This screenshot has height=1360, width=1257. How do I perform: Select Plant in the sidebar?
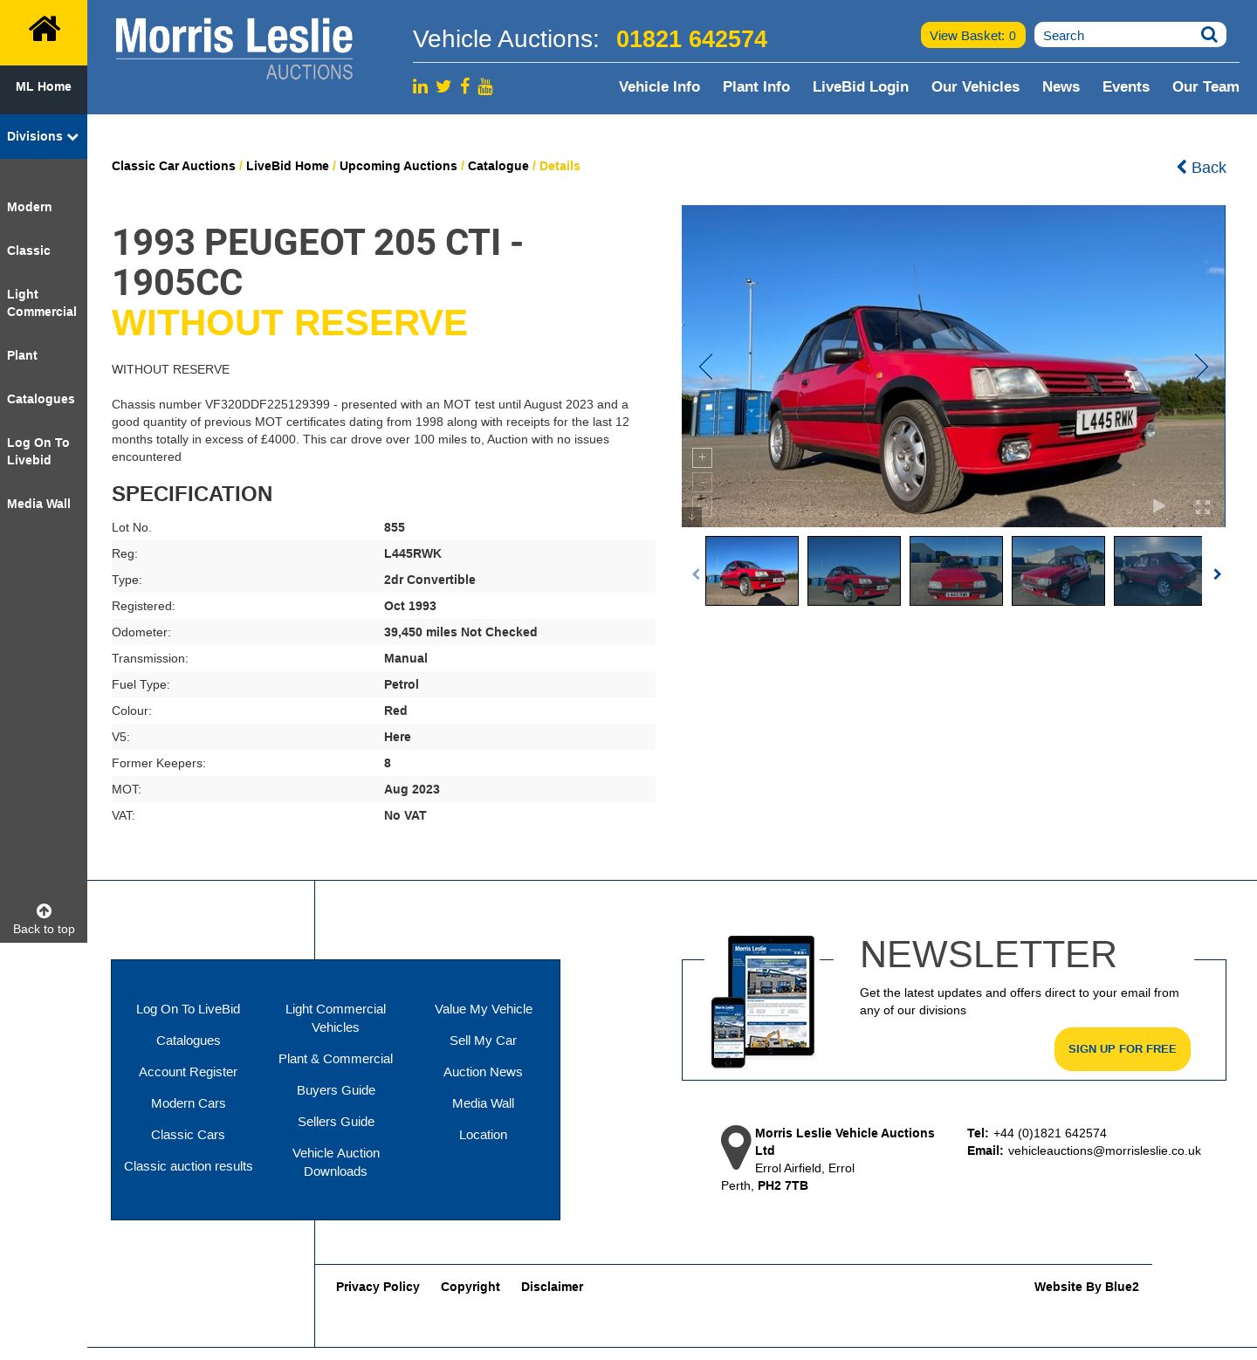coord(22,355)
